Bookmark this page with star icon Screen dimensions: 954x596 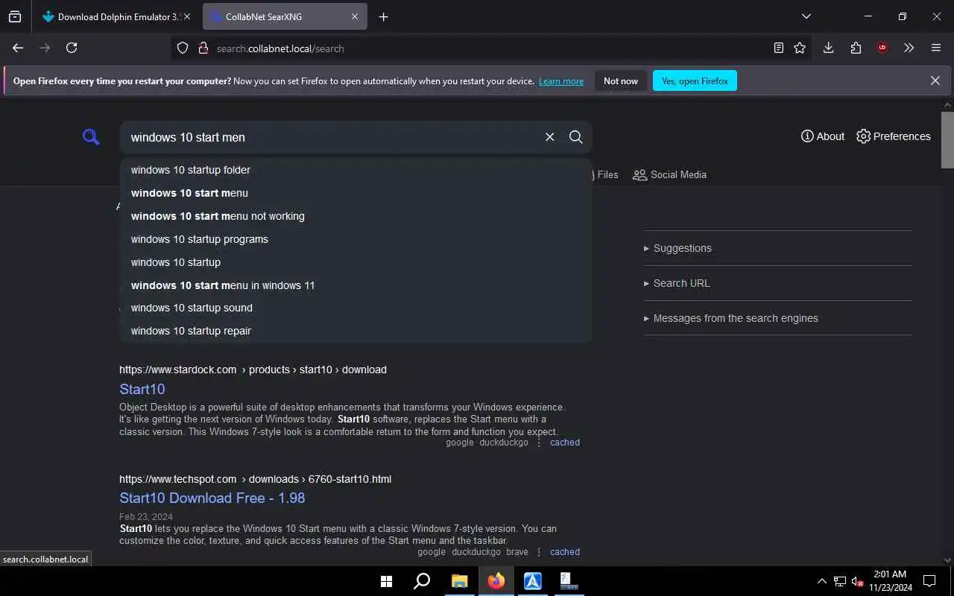click(800, 48)
